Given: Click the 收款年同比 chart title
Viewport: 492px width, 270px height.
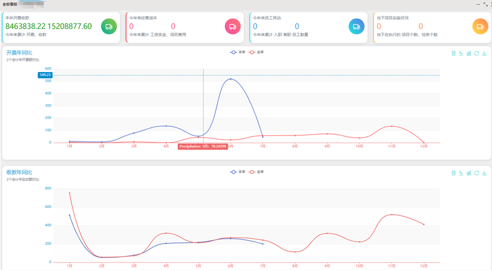Looking at the screenshot, I should coord(20,172).
